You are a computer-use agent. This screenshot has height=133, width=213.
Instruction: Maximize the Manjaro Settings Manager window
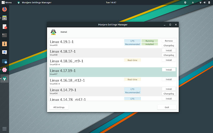coord(170,25)
